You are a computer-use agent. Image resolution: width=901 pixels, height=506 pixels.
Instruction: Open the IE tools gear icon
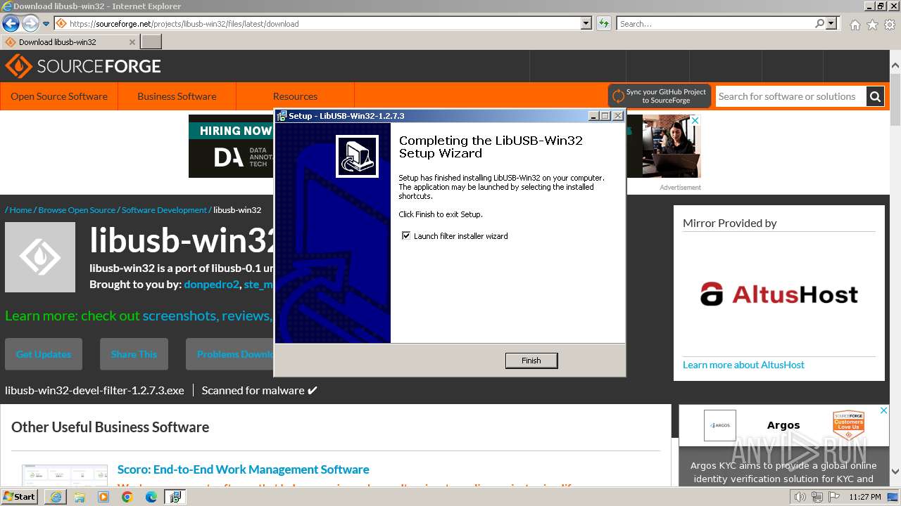point(890,25)
